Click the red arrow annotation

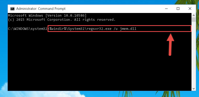(170, 45)
